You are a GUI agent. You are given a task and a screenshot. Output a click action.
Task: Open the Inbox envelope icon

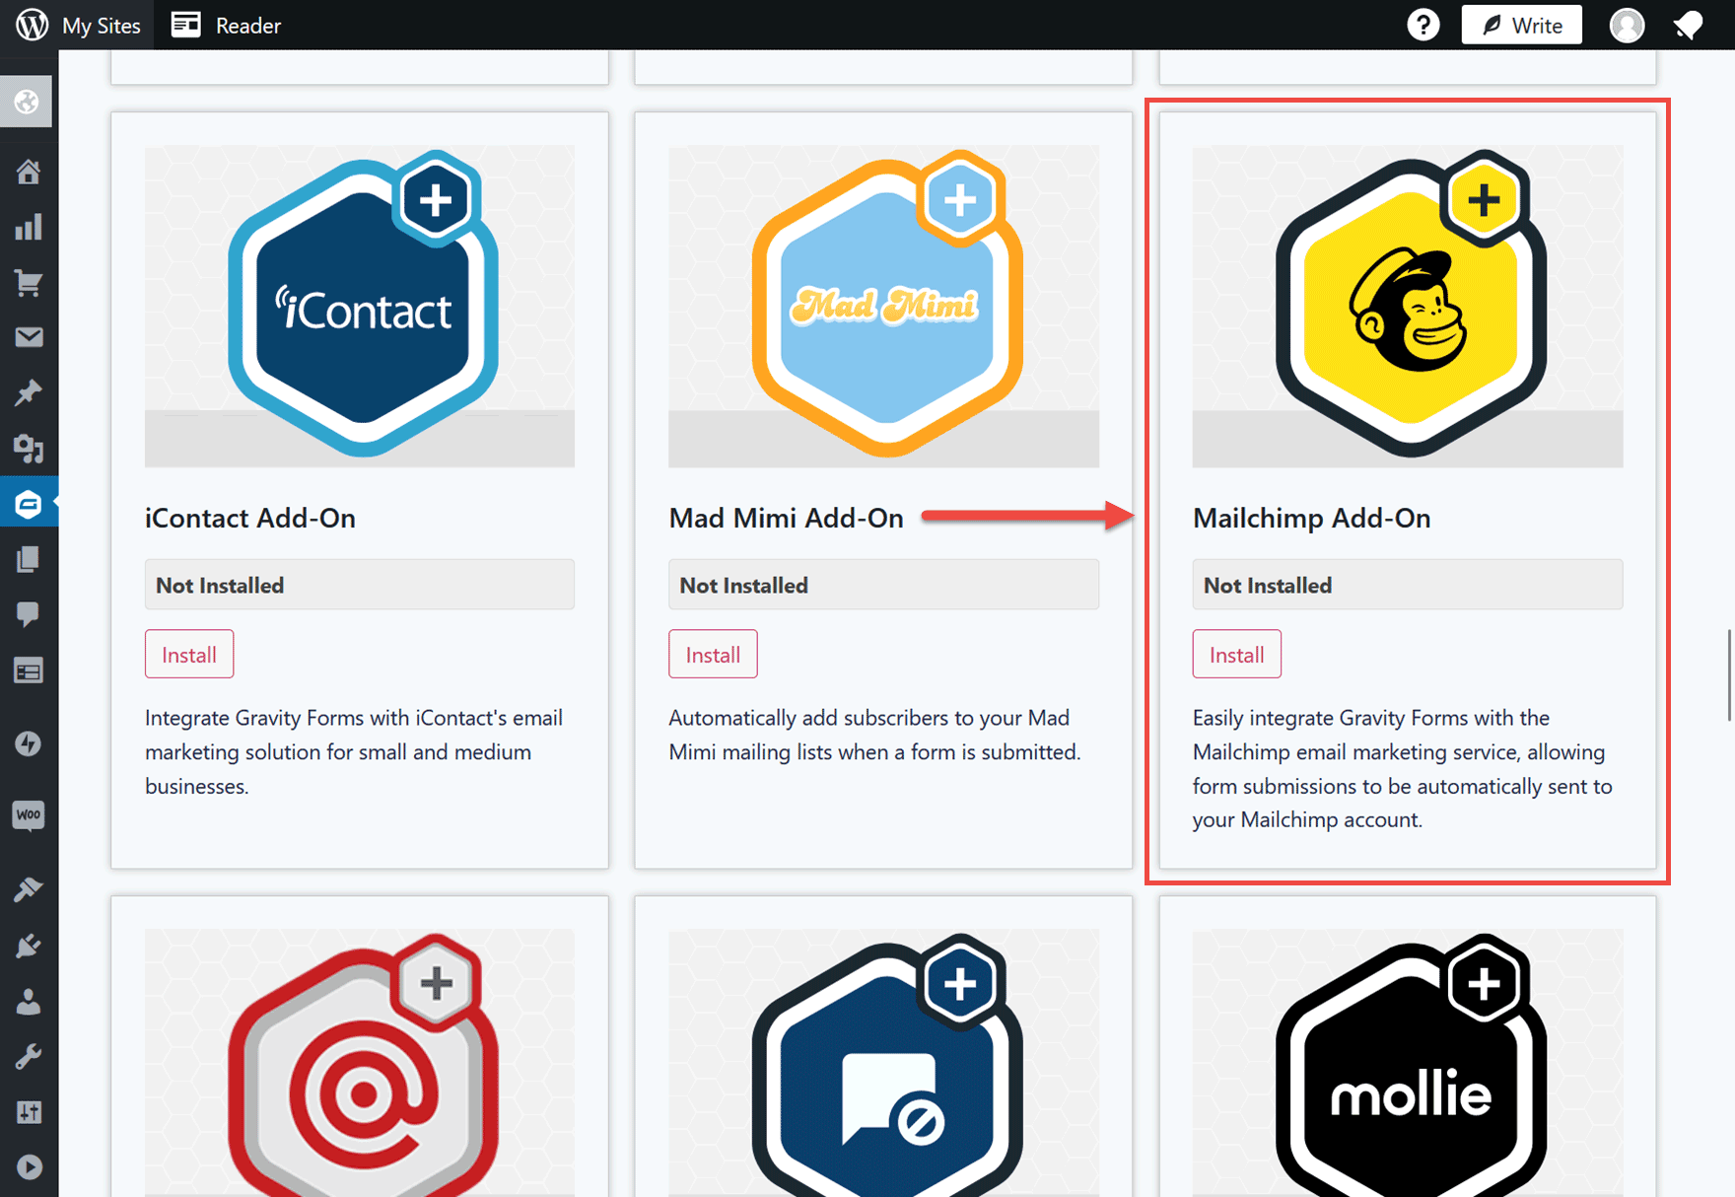[28, 337]
